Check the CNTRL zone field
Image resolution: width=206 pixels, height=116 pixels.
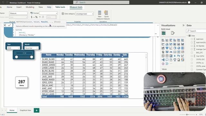click(x=192, y=66)
